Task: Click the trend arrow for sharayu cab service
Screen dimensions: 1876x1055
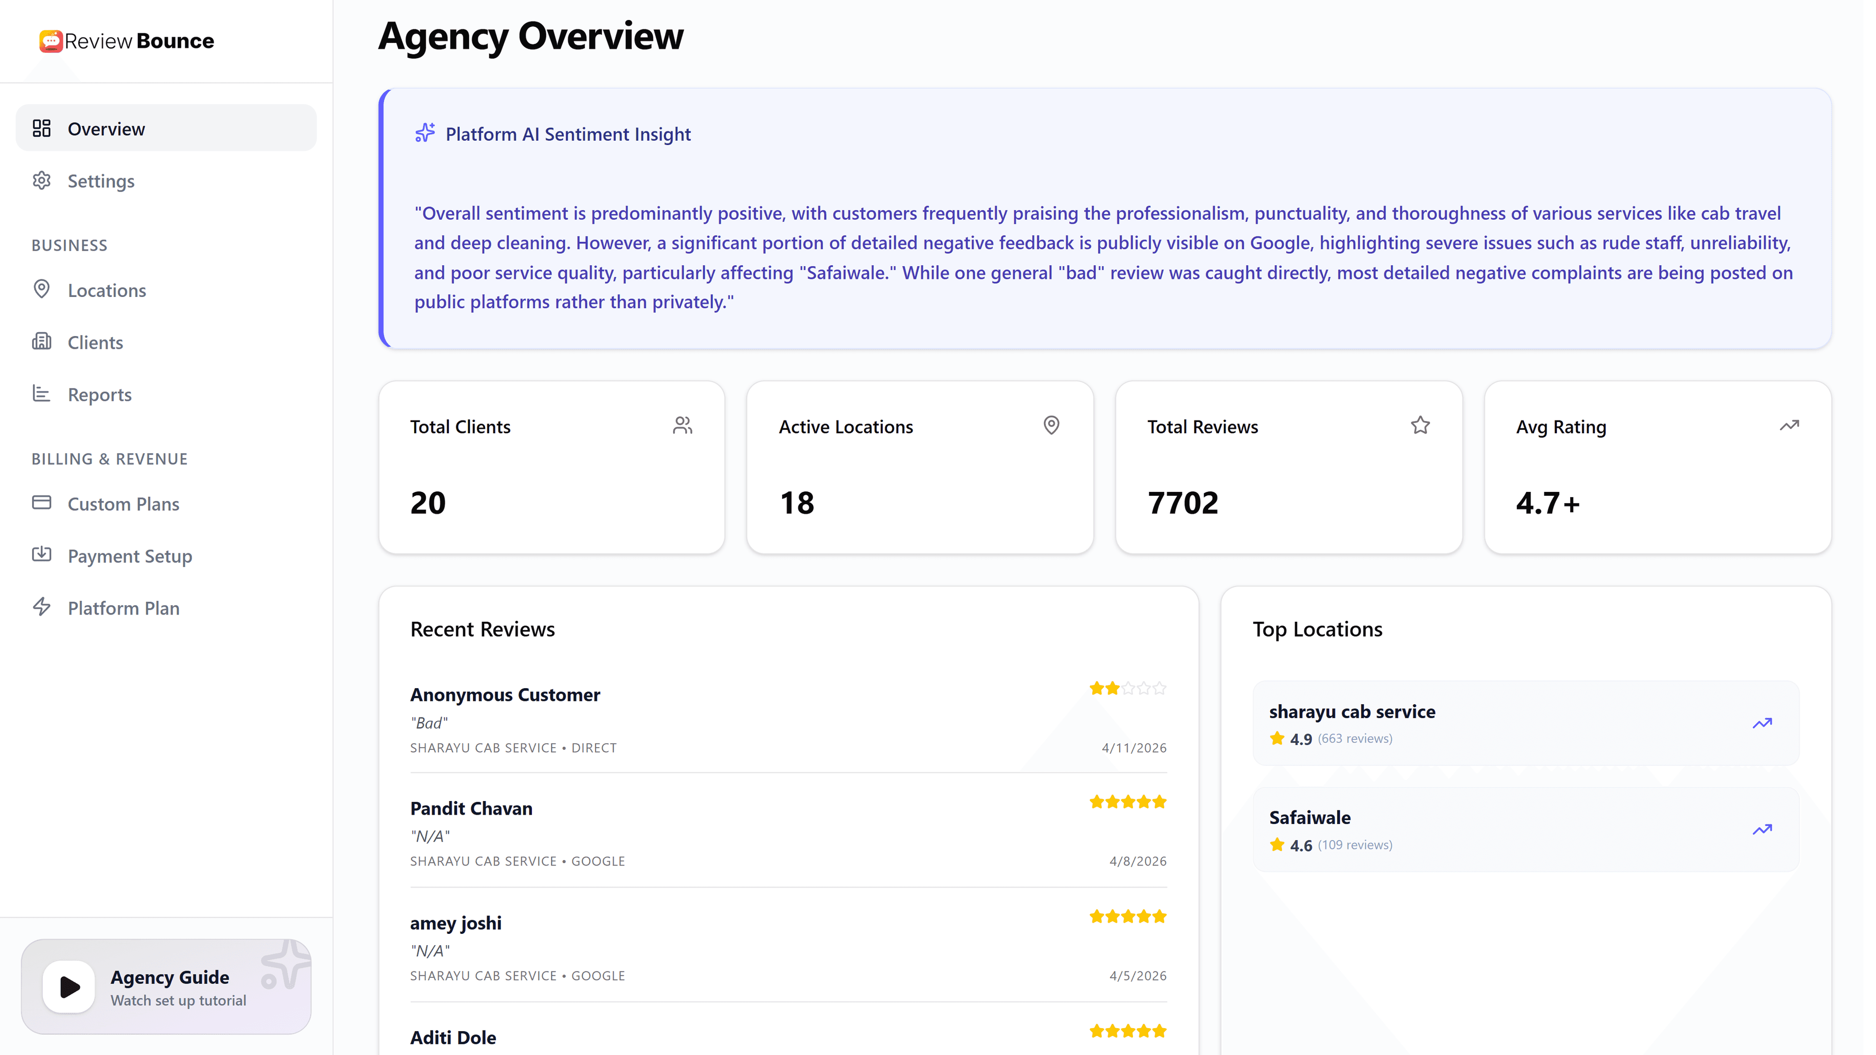Action: tap(1762, 723)
